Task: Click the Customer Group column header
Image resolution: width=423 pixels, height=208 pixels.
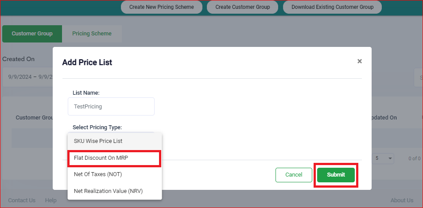Action: tap(35, 118)
